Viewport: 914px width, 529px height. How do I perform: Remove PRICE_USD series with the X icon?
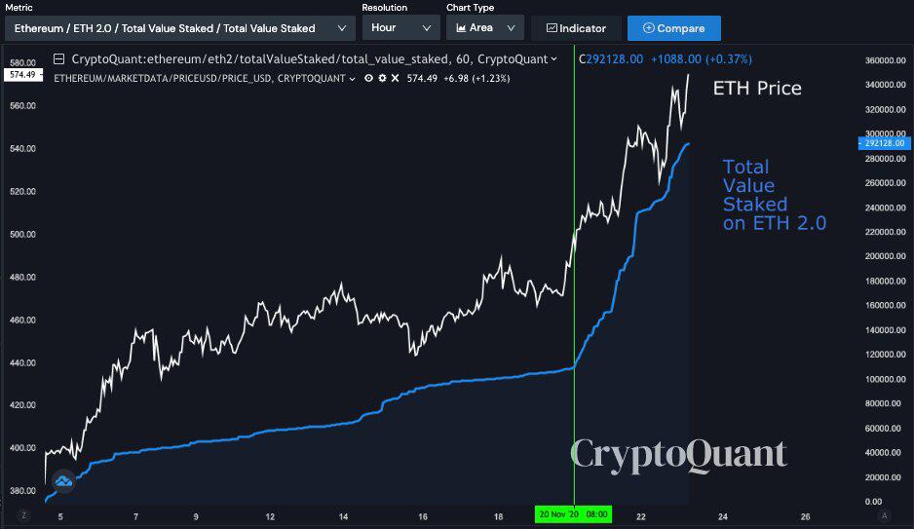(395, 78)
